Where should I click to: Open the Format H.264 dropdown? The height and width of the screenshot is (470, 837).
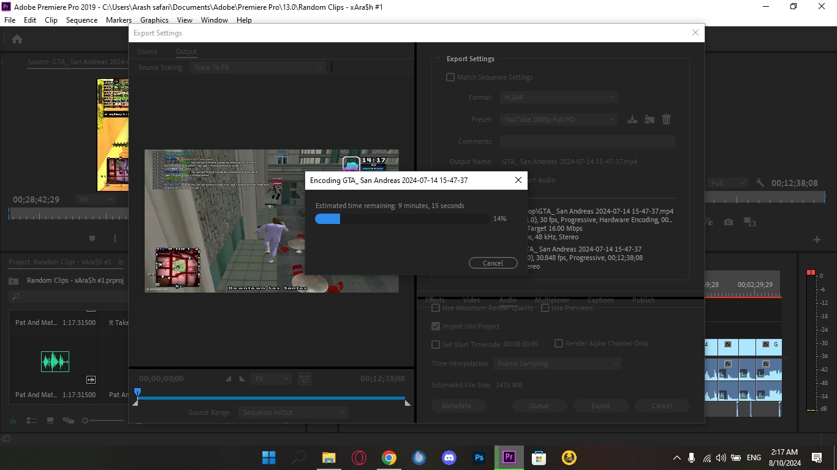[558, 97]
